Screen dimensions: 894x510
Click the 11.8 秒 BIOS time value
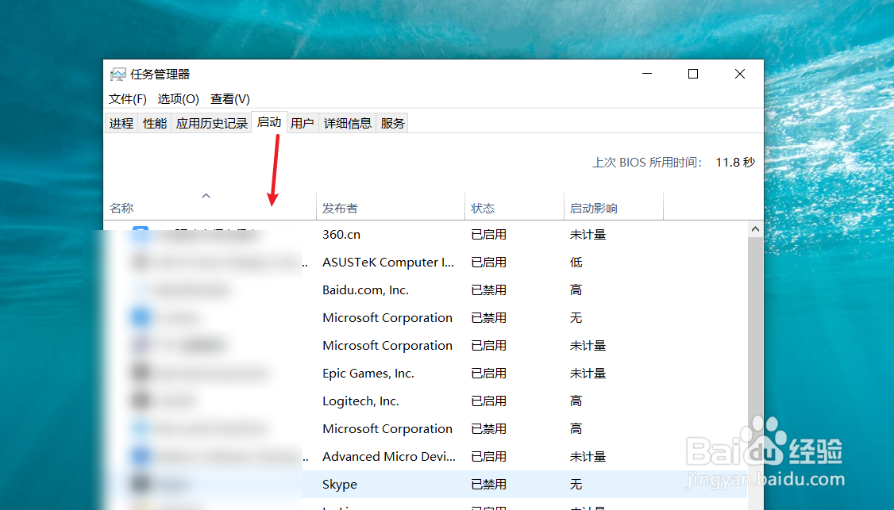tap(735, 163)
